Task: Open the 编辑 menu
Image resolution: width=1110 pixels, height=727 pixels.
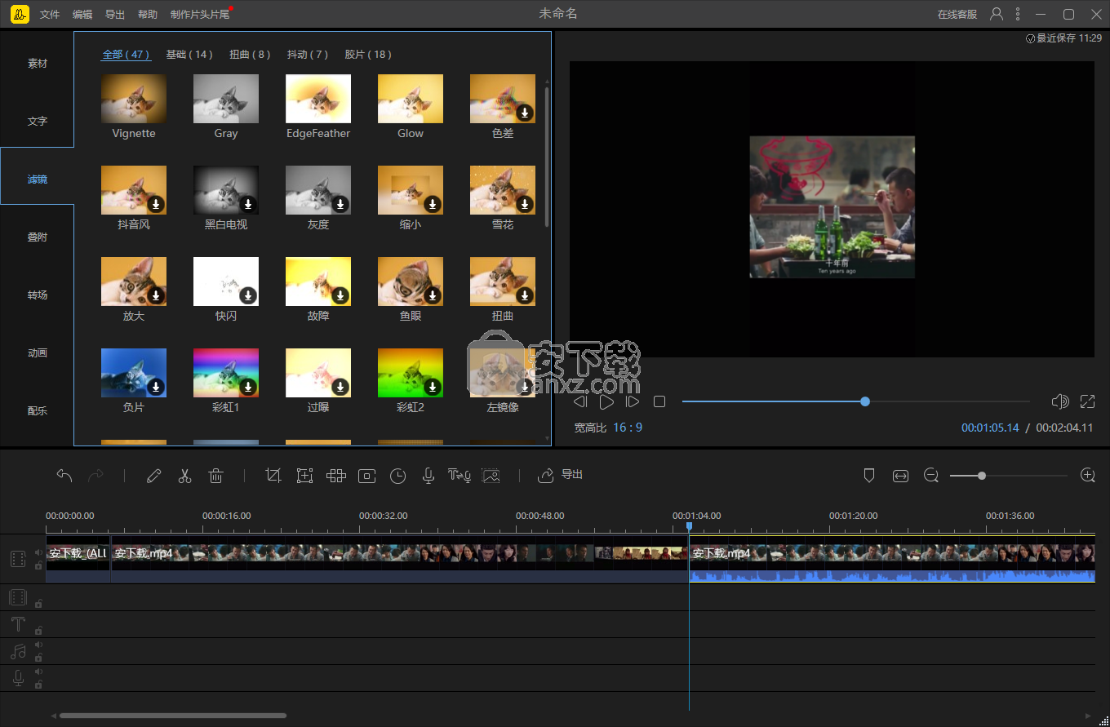Action: [82, 15]
